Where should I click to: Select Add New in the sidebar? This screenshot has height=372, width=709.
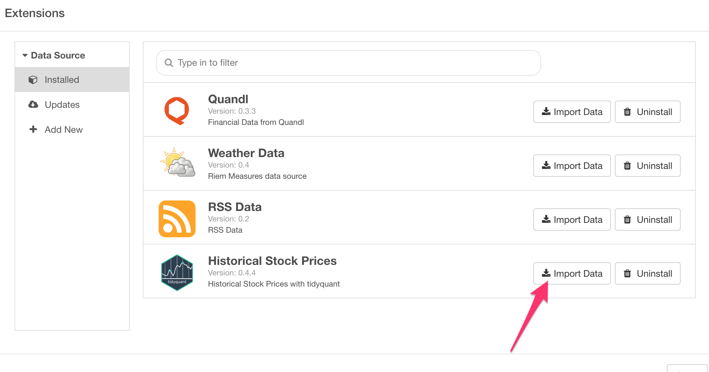(64, 129)
